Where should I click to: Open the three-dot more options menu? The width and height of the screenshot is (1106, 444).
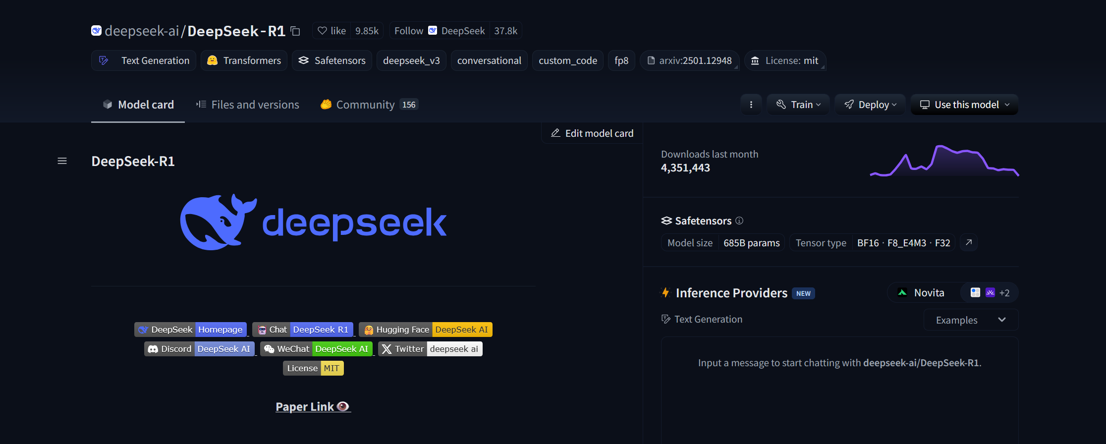pyautogui.click(x=751, y=105)
